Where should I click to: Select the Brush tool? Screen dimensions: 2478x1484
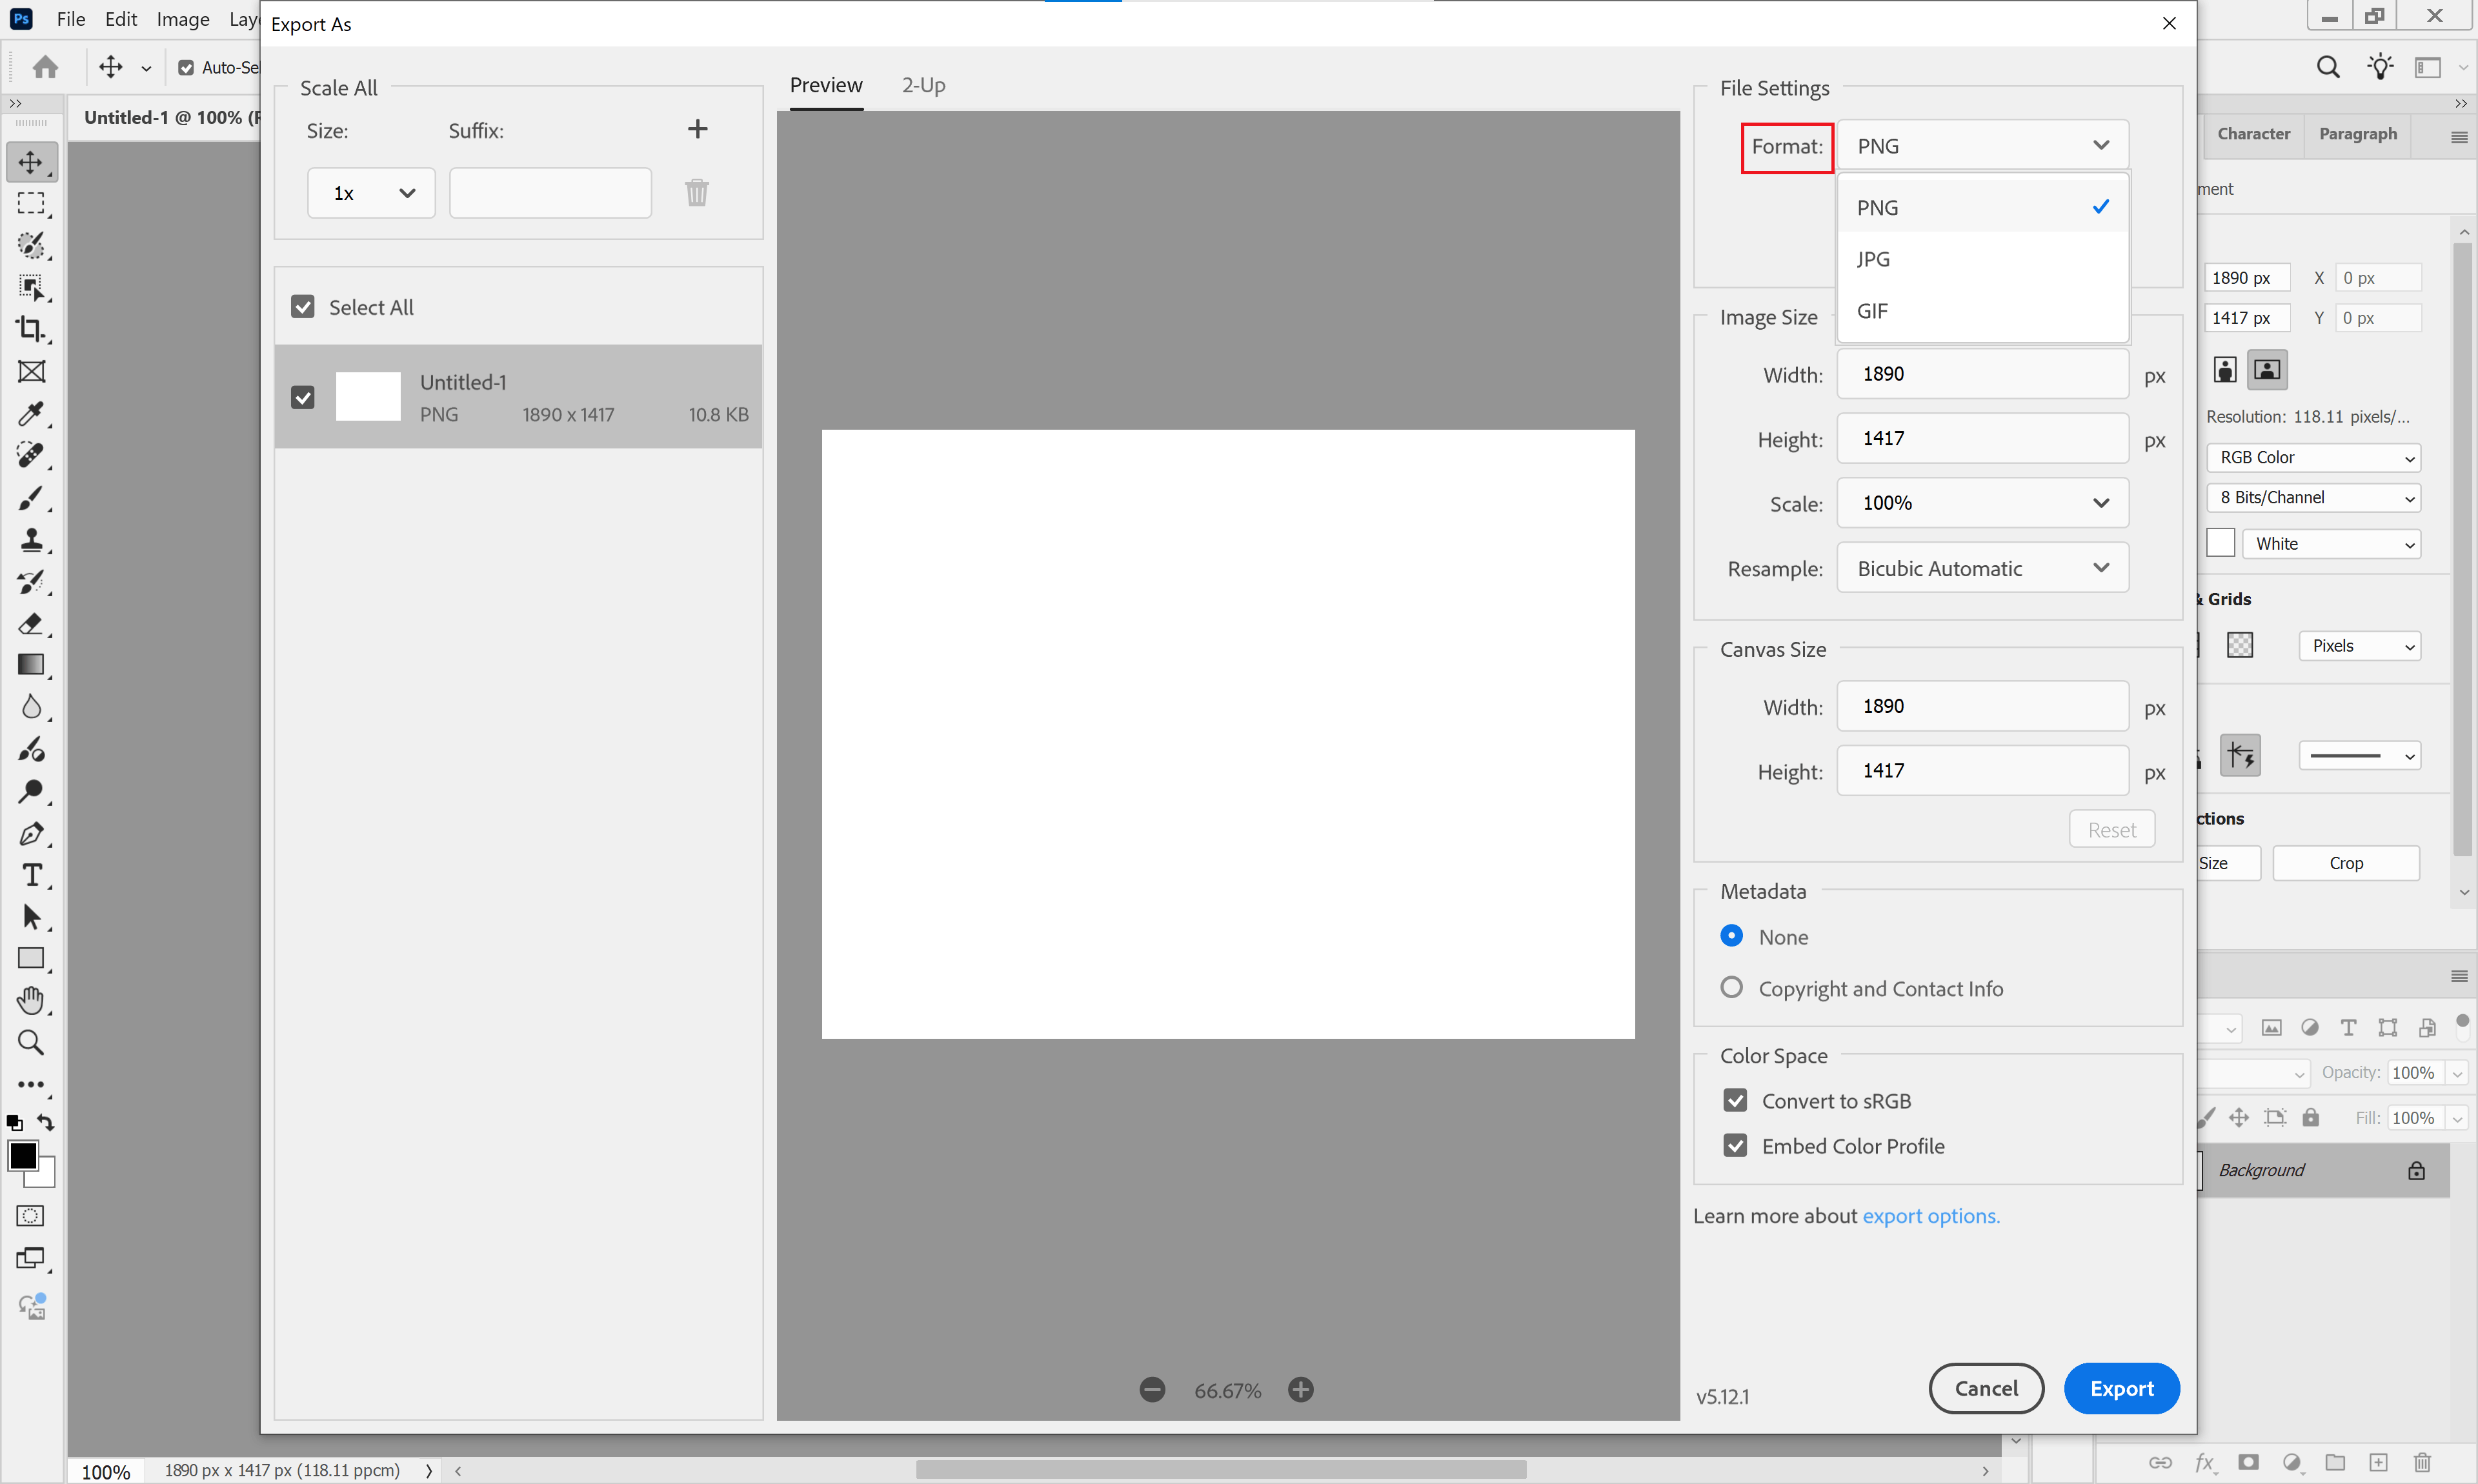[31, 497]
